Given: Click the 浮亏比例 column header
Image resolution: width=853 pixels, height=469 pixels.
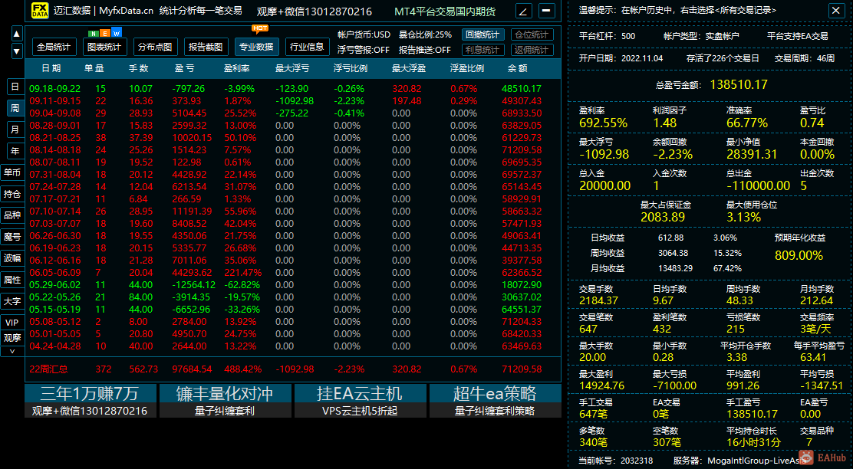Looking at the screenshot, I should coord(351,68).
